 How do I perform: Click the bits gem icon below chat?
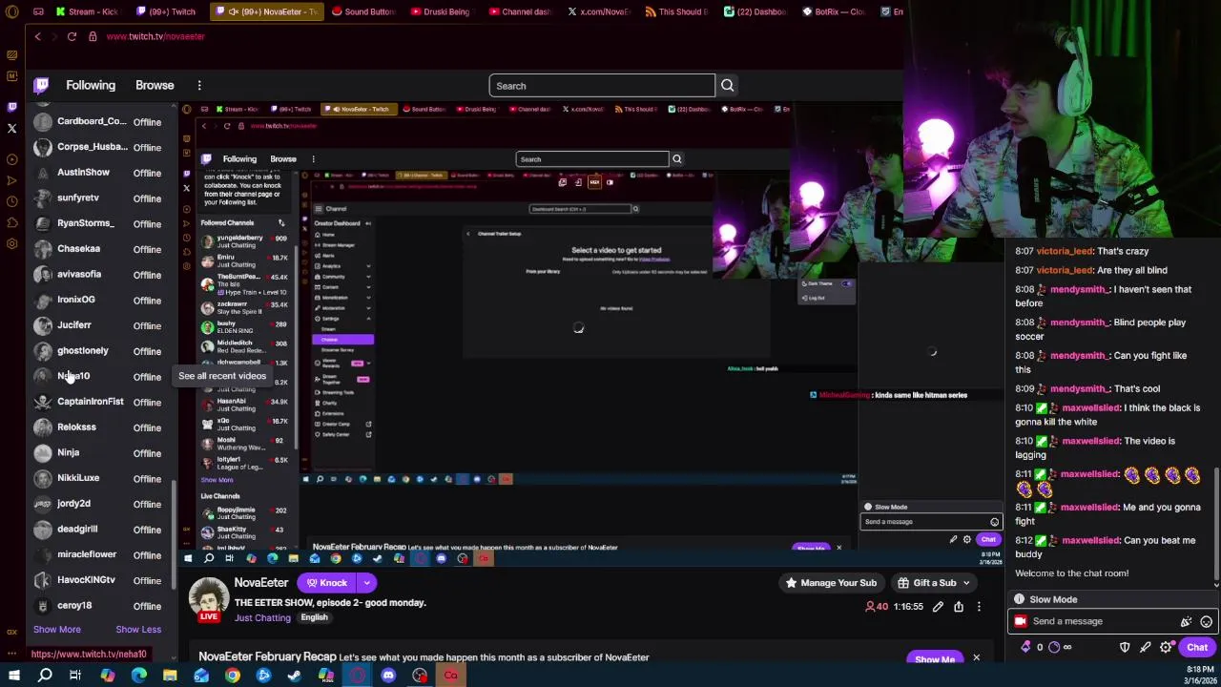pos(1026,647)
